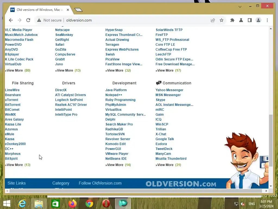Go back using the browser back arrow
Screen dimensions: 278x209
[11, 20]
